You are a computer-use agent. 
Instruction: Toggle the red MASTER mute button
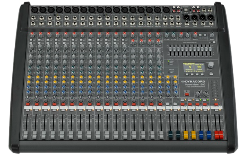[x=216, y=104]
